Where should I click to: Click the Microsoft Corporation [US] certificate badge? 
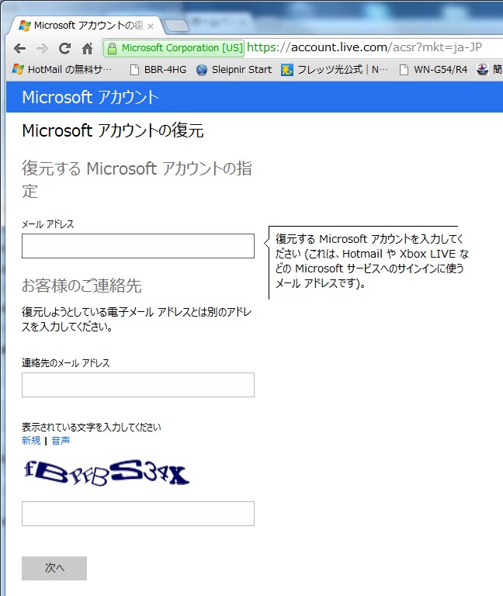click(x=174, y=48)
